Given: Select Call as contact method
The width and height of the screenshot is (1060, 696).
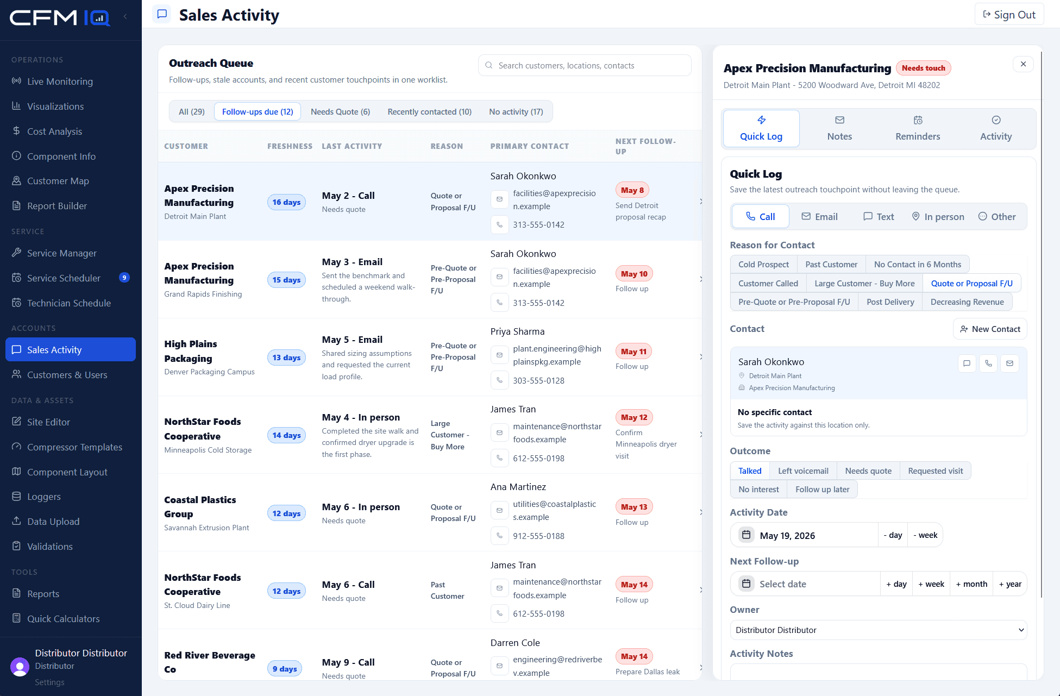Looking at the screenshot, I should [x=760, y=216].
